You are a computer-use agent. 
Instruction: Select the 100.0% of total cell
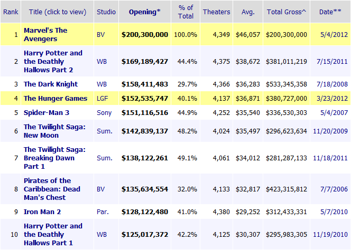pos(186,35)
